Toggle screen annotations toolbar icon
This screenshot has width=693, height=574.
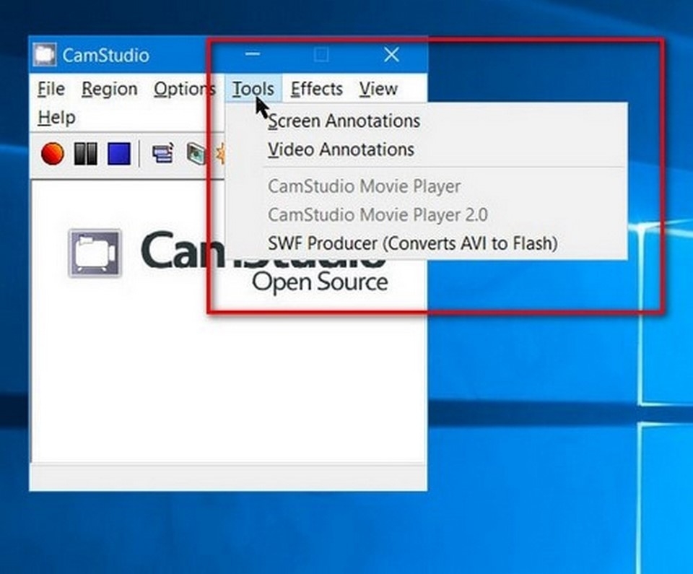point(163,154)
